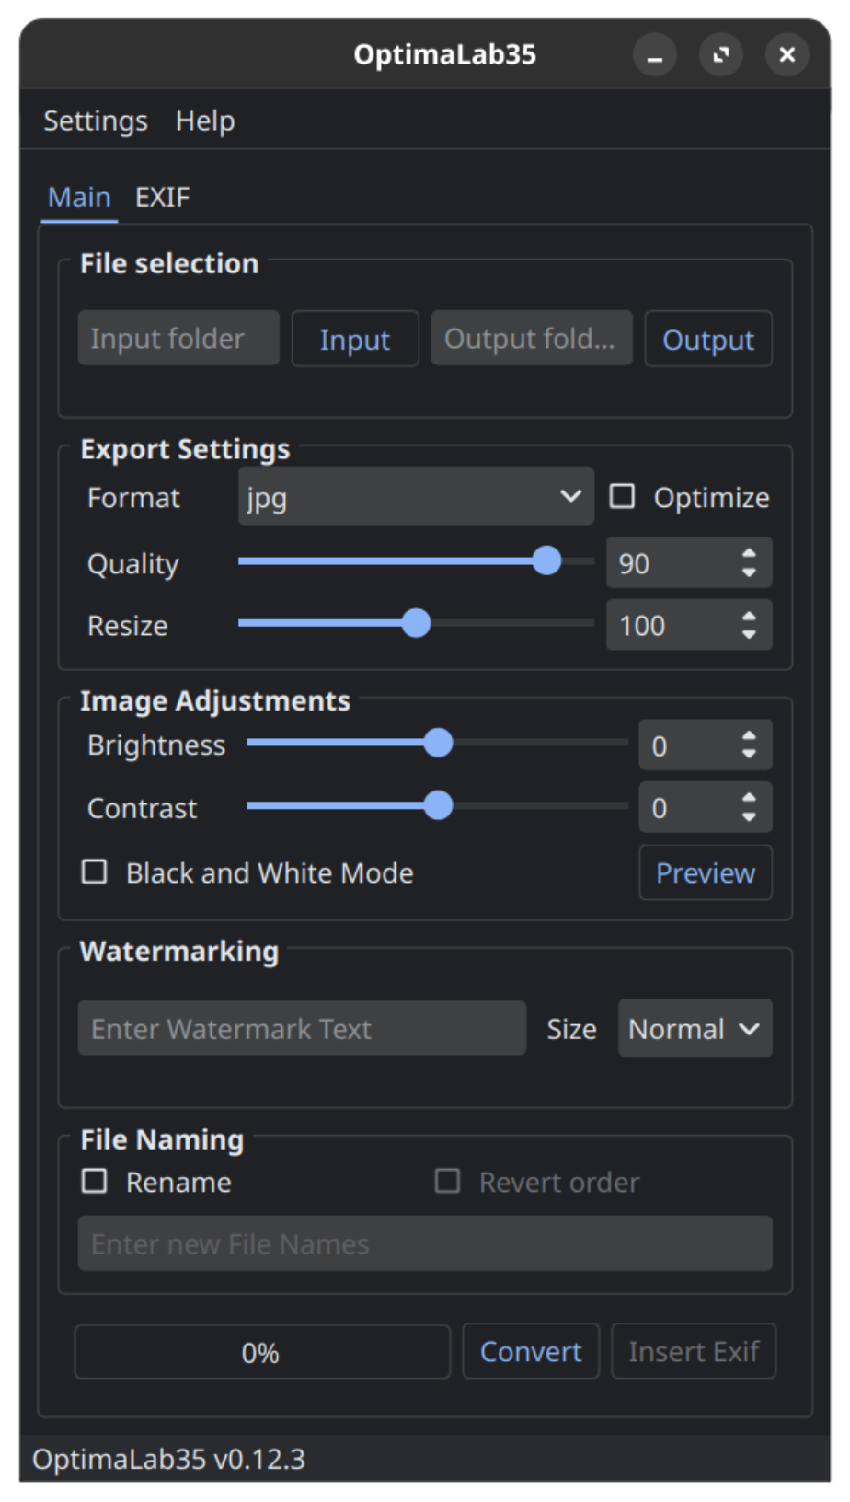
Task: Click the Quality slider handle
Action: (x=547, y=560)
